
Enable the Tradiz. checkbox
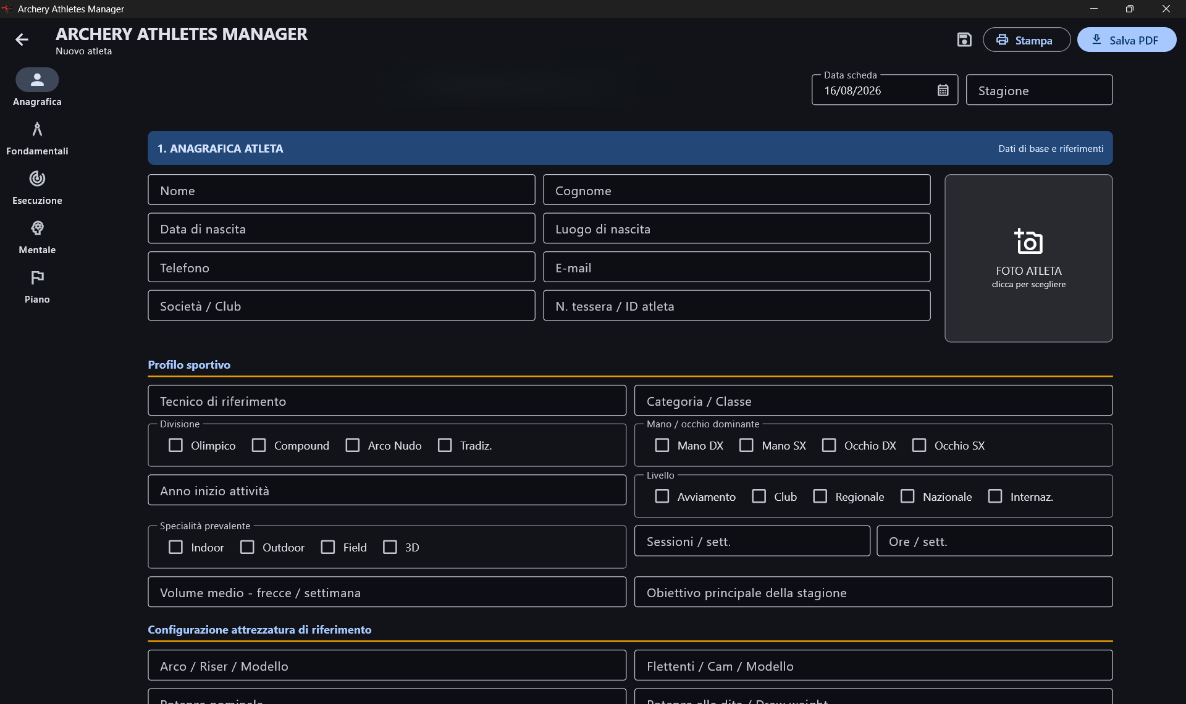pyautogui.click(x=445, y=445)
